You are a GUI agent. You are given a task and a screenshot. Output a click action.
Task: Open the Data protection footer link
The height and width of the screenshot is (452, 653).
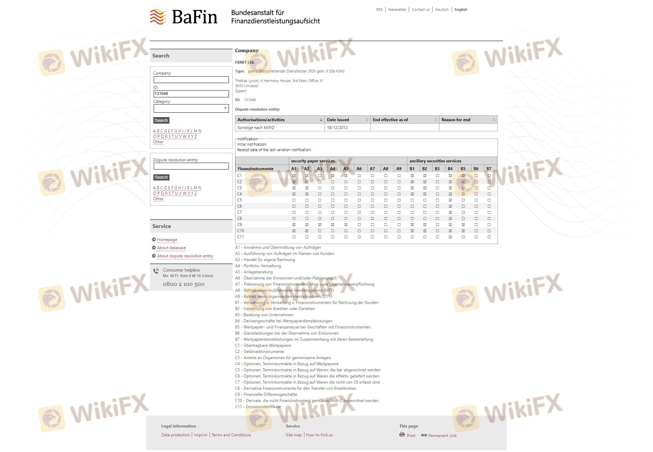175,435
